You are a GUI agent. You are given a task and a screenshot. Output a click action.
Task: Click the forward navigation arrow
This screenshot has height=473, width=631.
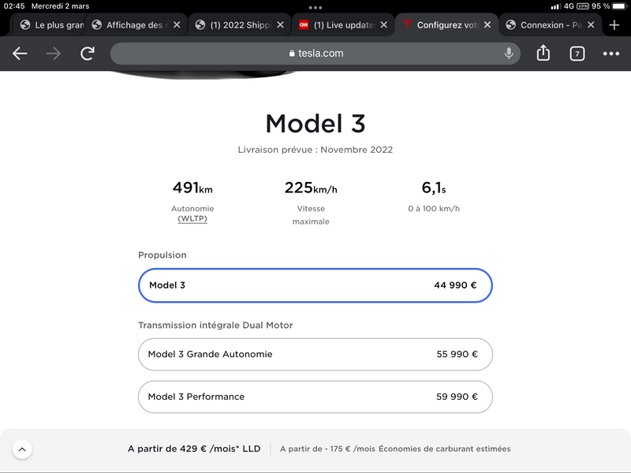53,54
